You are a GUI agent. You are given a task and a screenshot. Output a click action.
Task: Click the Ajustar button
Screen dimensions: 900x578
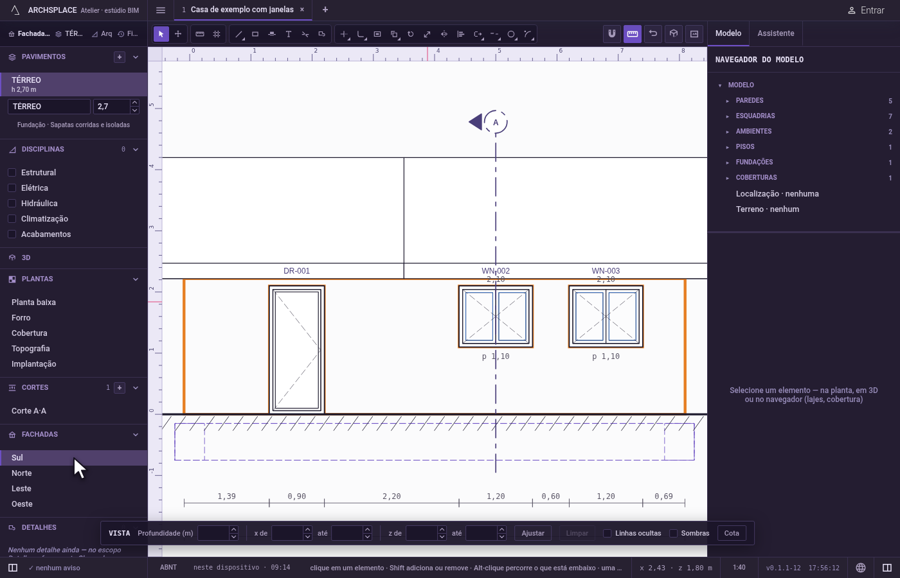pyautogui.click(x=533, y=533)
